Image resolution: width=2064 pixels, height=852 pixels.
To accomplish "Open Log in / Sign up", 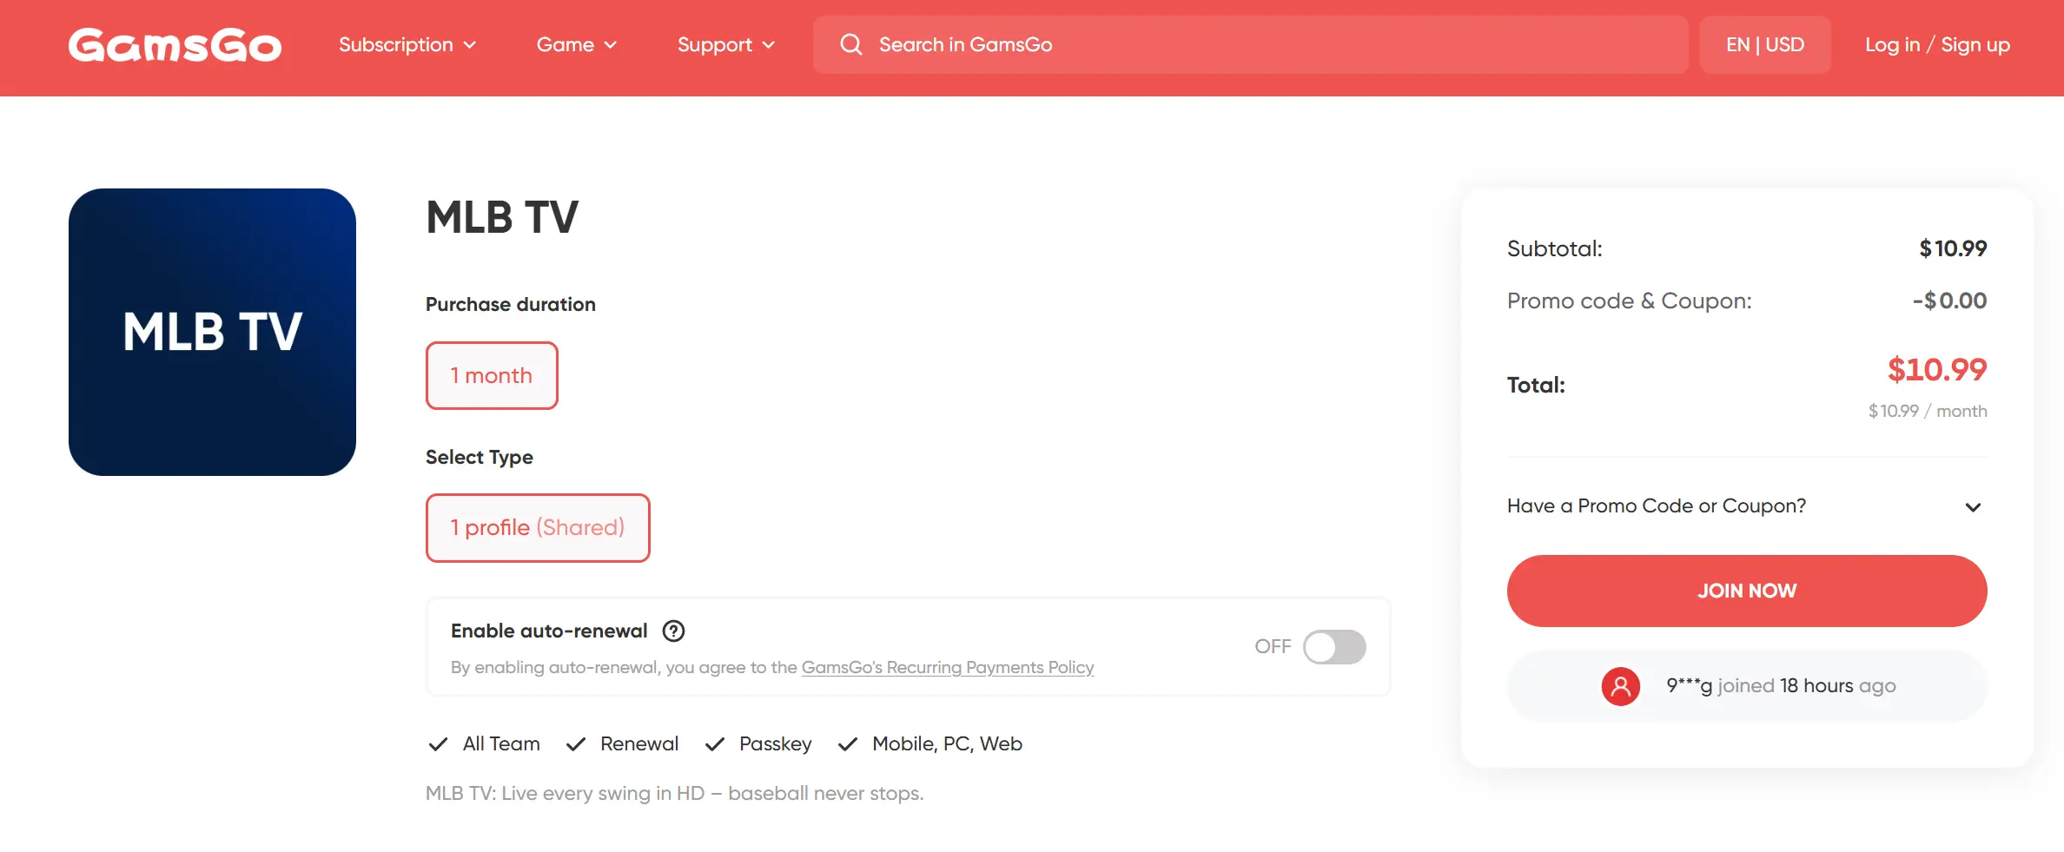I will (x=1937, y=44).
